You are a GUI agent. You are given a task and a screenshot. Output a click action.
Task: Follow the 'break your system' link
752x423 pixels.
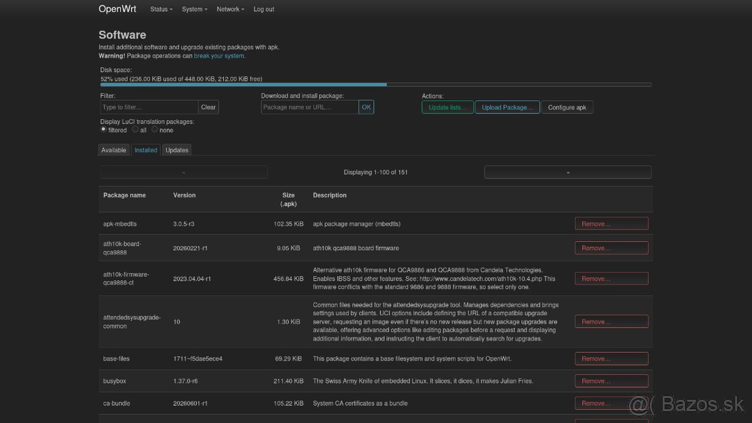click(219, 56)
